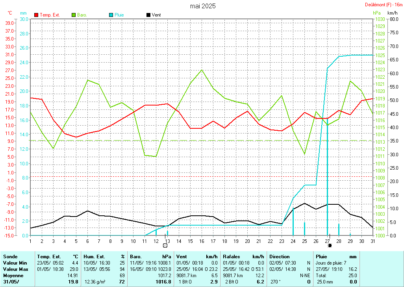The height and width of the screenshot is (287, 404).
Task: Click the km/h axis unit label
Action: [x=393, y=13]
